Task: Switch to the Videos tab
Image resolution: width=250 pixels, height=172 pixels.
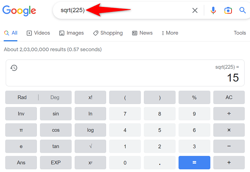Action: pos(38,33)
